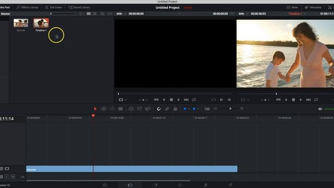This screenshot has width=334, height=188.
Task: Select the lv3.mov clip thumbnail
Action: (x=21, y=23)
